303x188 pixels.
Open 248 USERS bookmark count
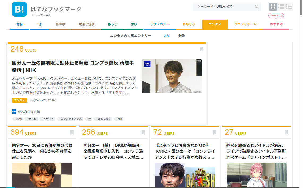pos(23,49)
